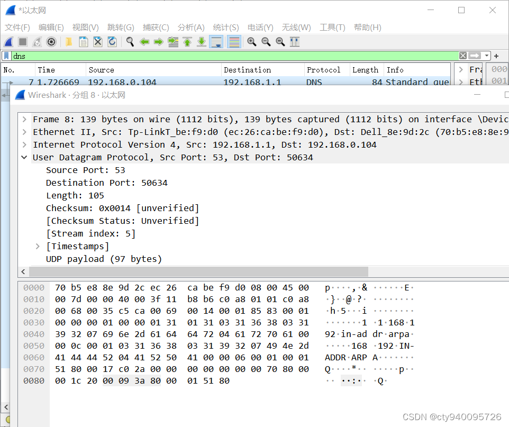Image resolution: width=509 pixels, height=427 pixels.
Task: Select the 'Source Port: 53' field
Action: [85, 170]
